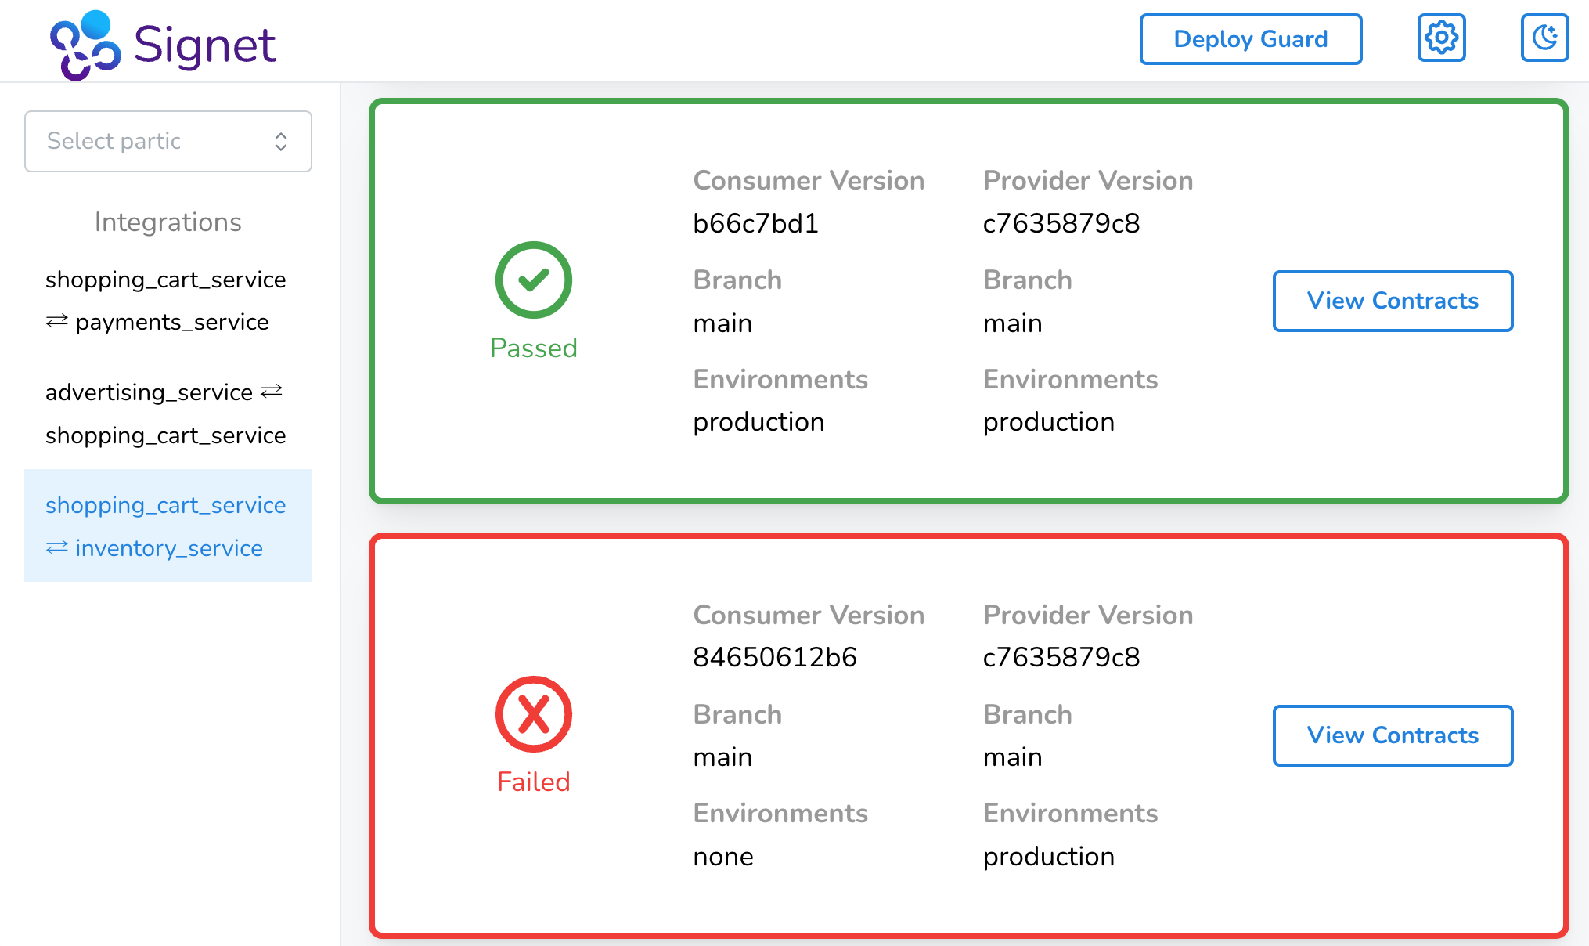Viewport: 1589px width, 946px height.
Task: Click the red Failed X icon
Action: tap(533, 714)
